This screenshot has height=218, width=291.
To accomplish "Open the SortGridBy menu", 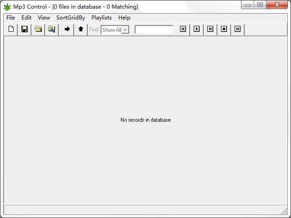I will click(71, 18).
